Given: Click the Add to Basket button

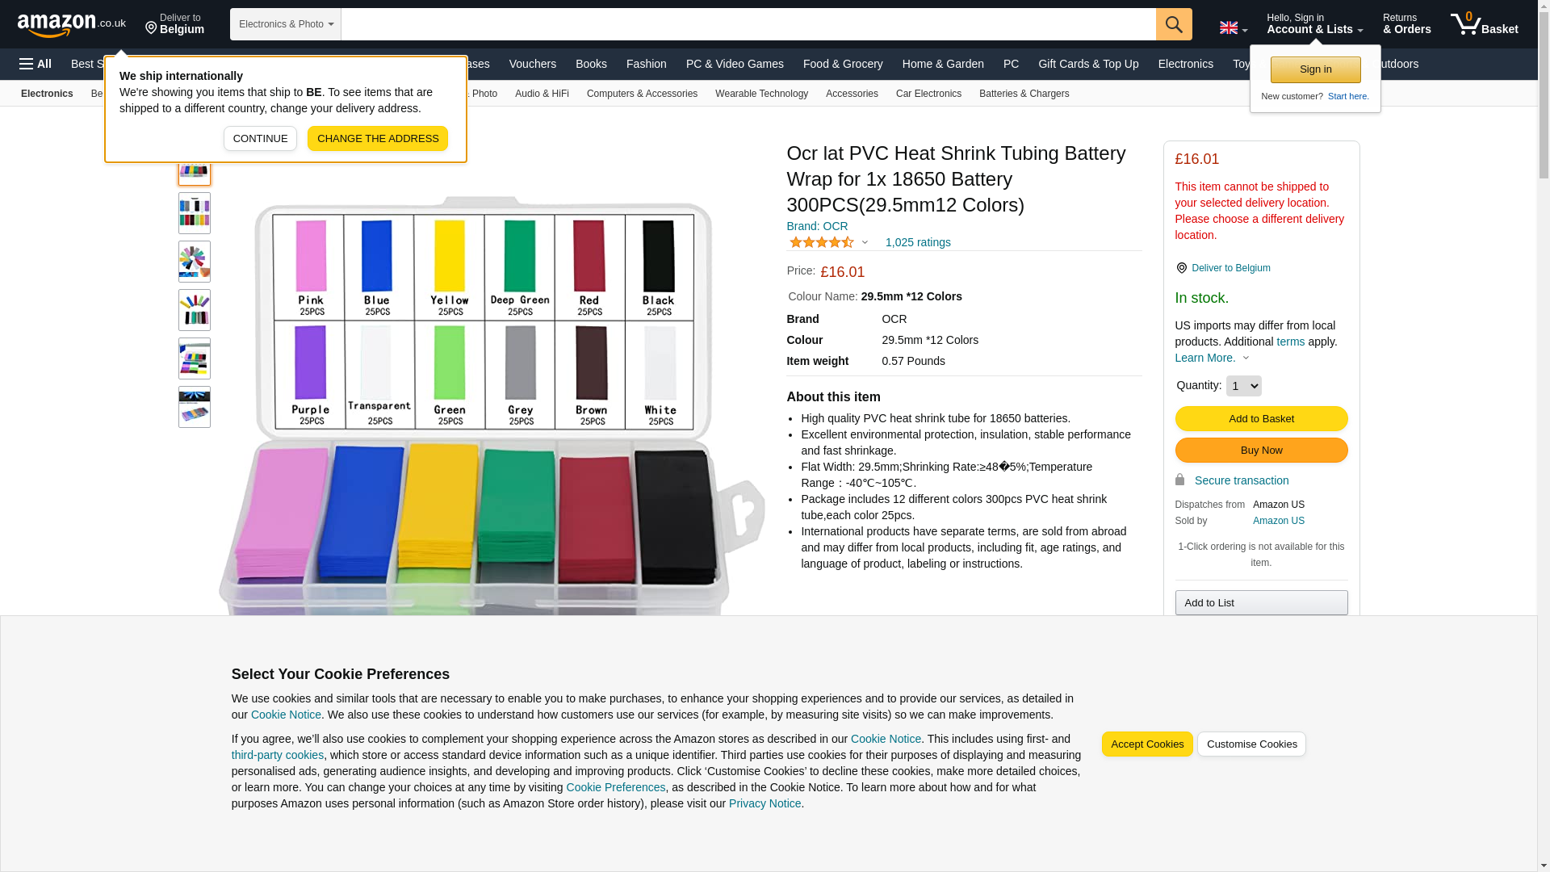Looking at the screenshot, I should pos(1261,418).
